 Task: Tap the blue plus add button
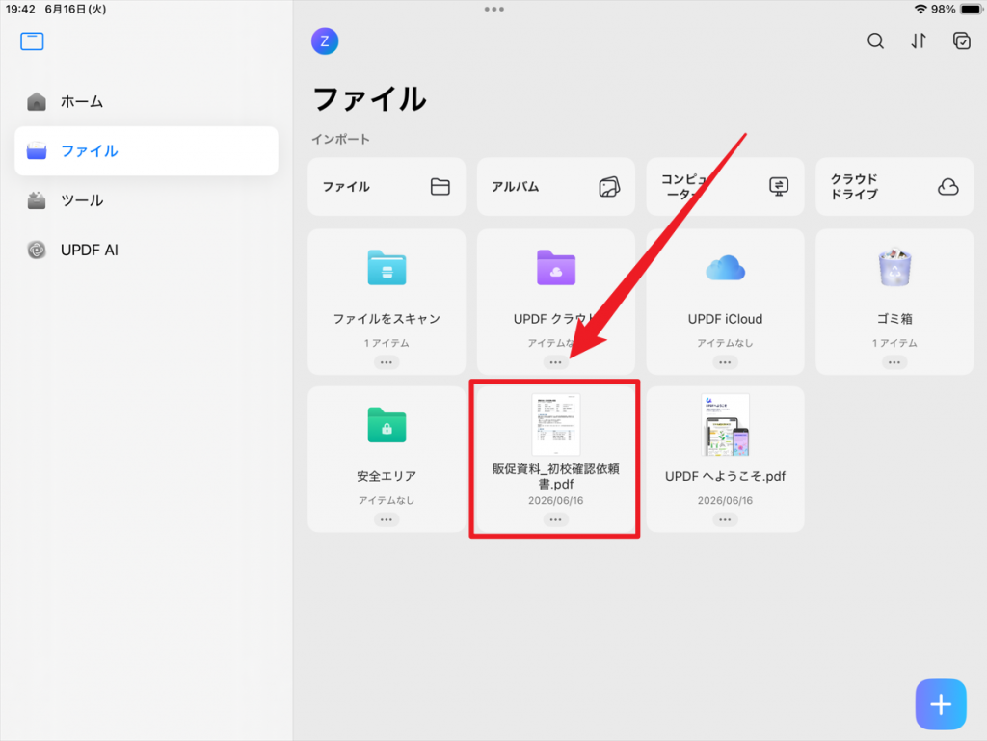941,704
